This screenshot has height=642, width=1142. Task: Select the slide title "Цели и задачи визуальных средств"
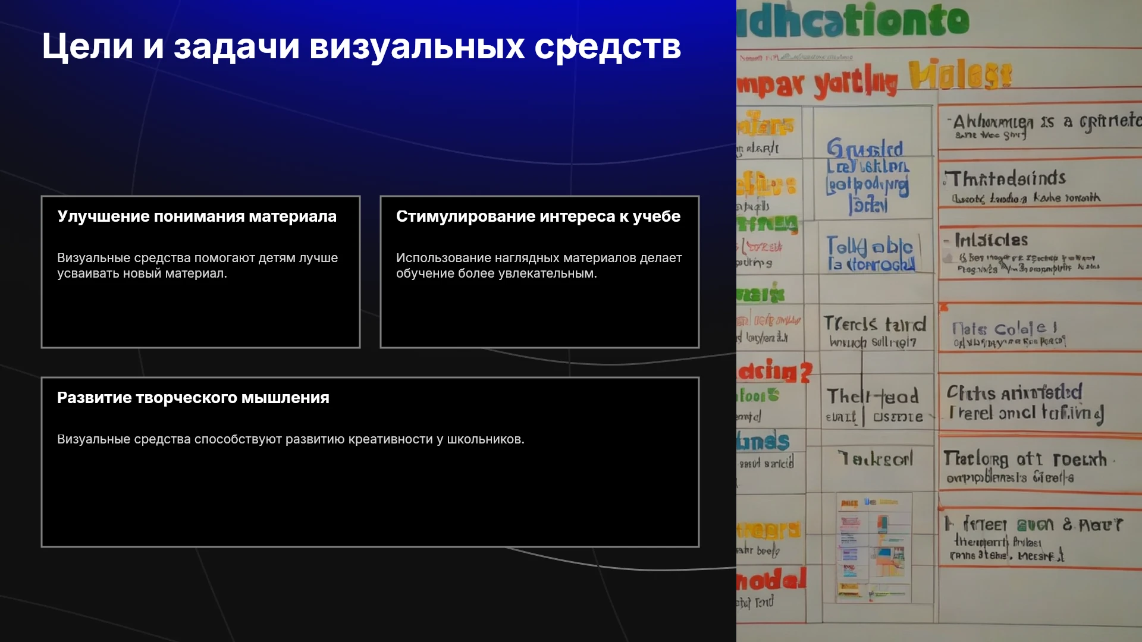(361, 46)
